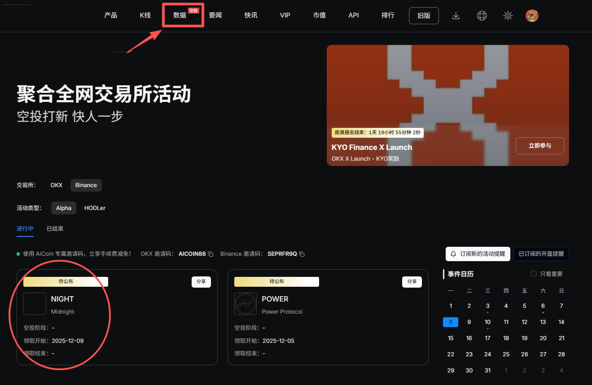Open the 产品 menu
This screenshot has width=592, height=385.
pyautogui.click(x=110, y=15)
